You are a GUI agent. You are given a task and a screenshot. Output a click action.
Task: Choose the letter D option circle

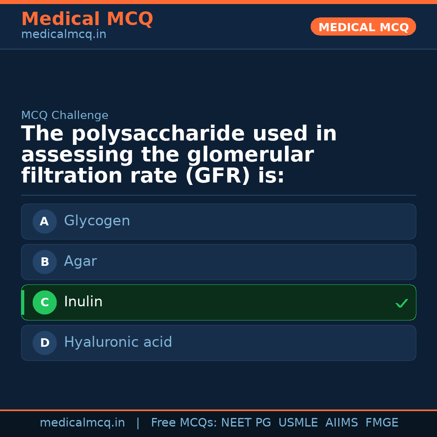pos(45,343)
